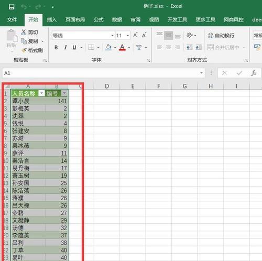The image size is (262, 261).
Task: Click the align right icon
Action: pos(178,47)
